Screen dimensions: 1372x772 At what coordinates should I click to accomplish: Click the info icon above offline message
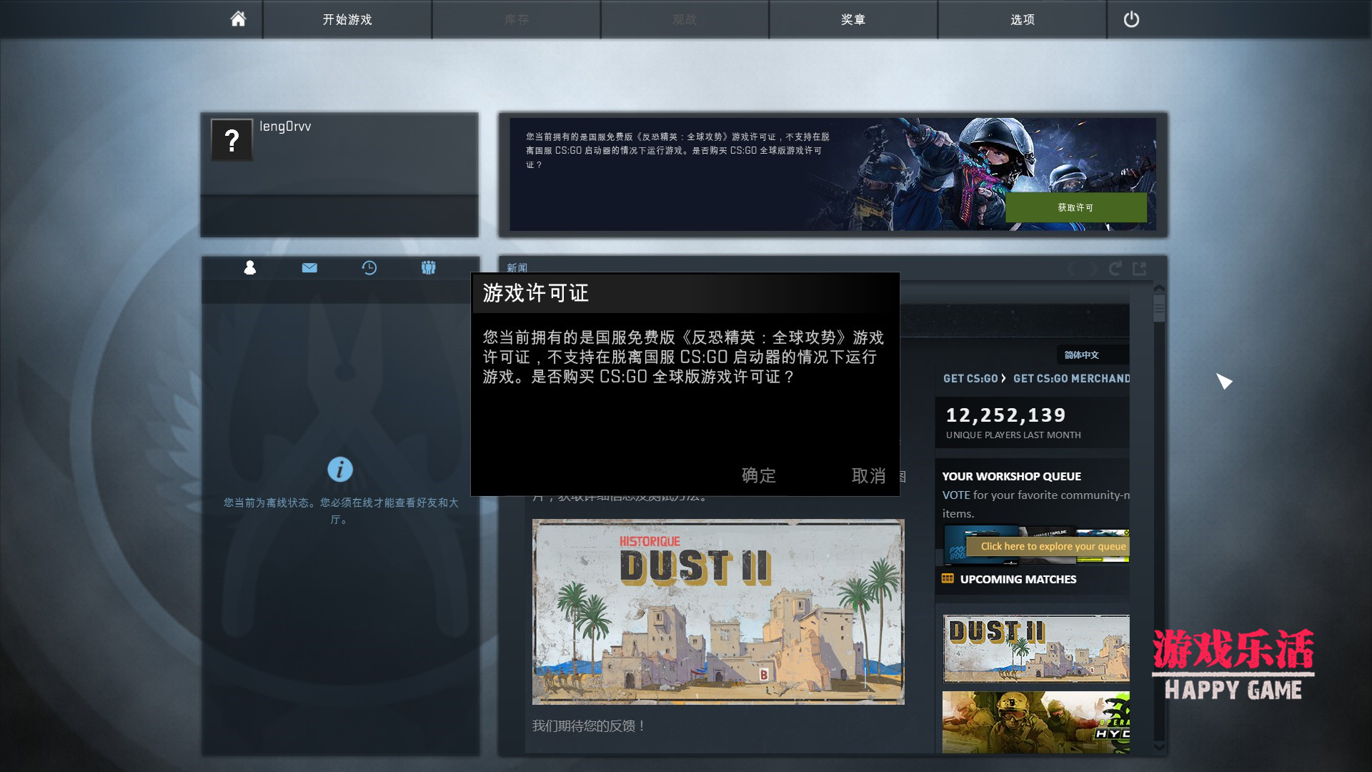339,470
